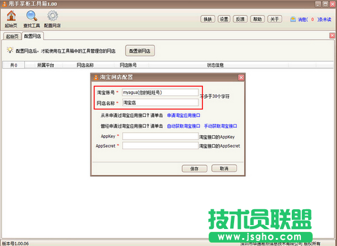Click the 保存 save button

[x=195, y=169]
